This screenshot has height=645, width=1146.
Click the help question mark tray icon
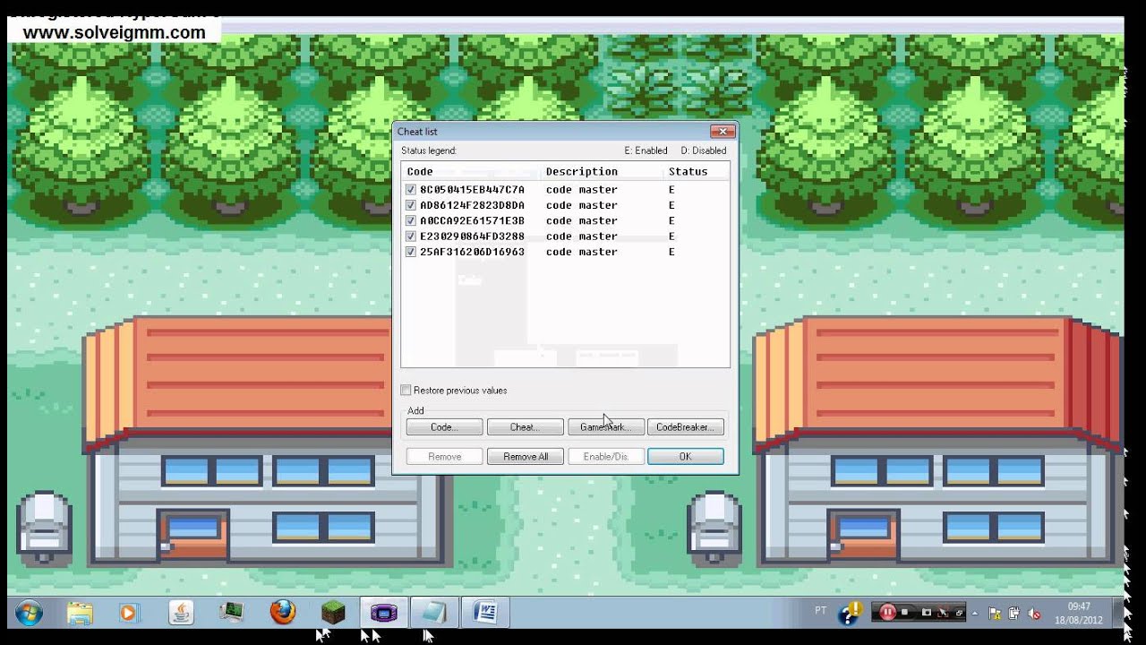[850, 613]
